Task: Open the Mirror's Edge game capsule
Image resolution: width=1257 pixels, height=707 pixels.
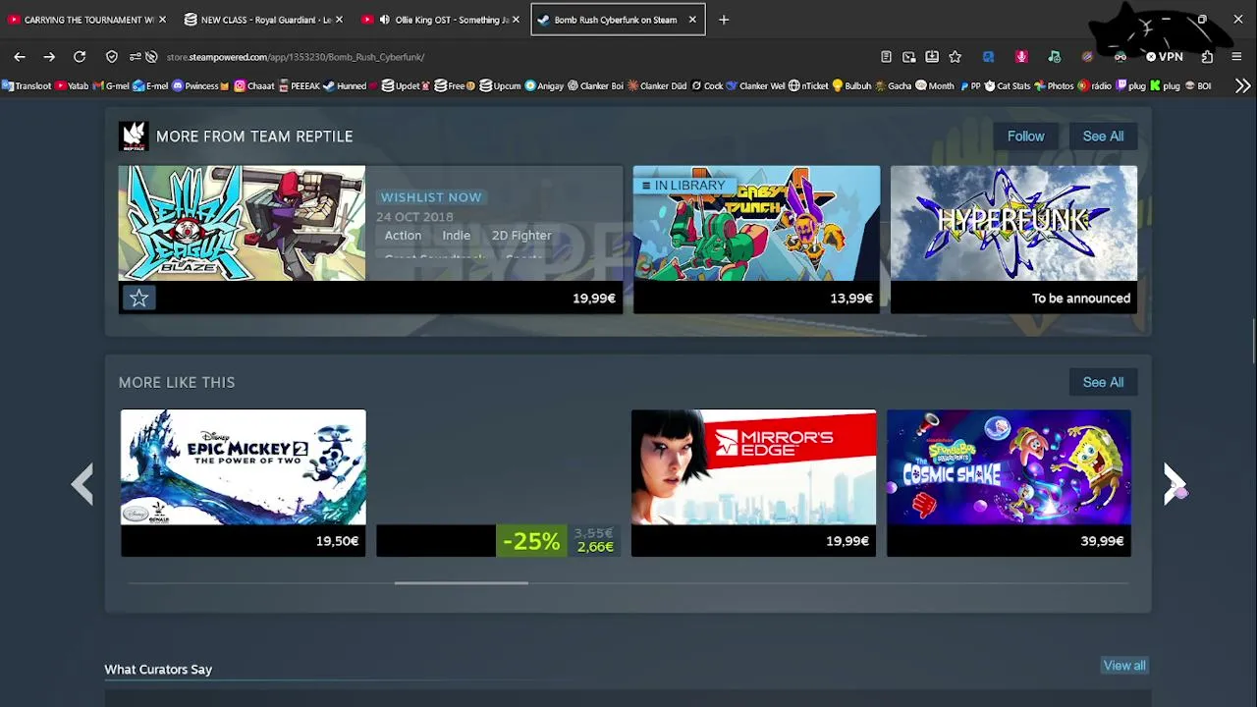Action: pos(753,483)
